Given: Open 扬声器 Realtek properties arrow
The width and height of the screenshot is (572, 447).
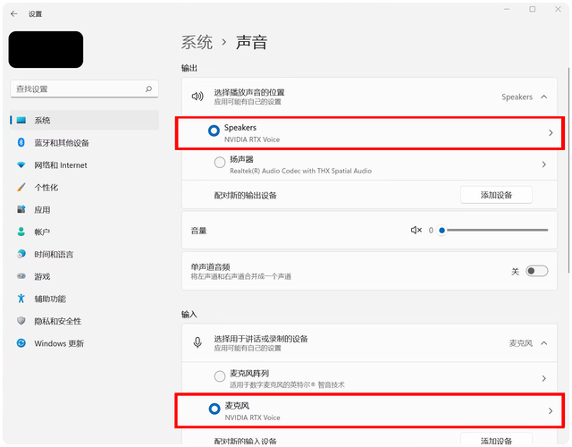Looking at the screenshot, I should coord(544,164).
